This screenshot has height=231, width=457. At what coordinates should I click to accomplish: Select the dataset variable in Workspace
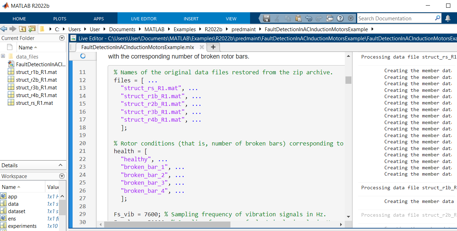(16, 211)
